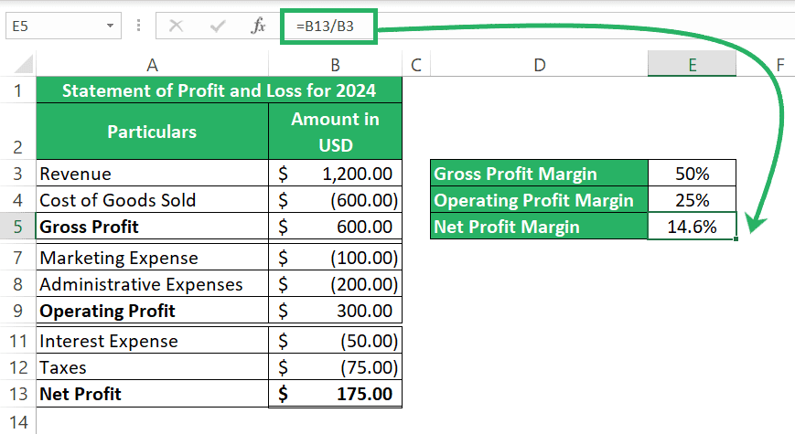Expand the Name Box dropdown arrow

[x=110, y=26]
